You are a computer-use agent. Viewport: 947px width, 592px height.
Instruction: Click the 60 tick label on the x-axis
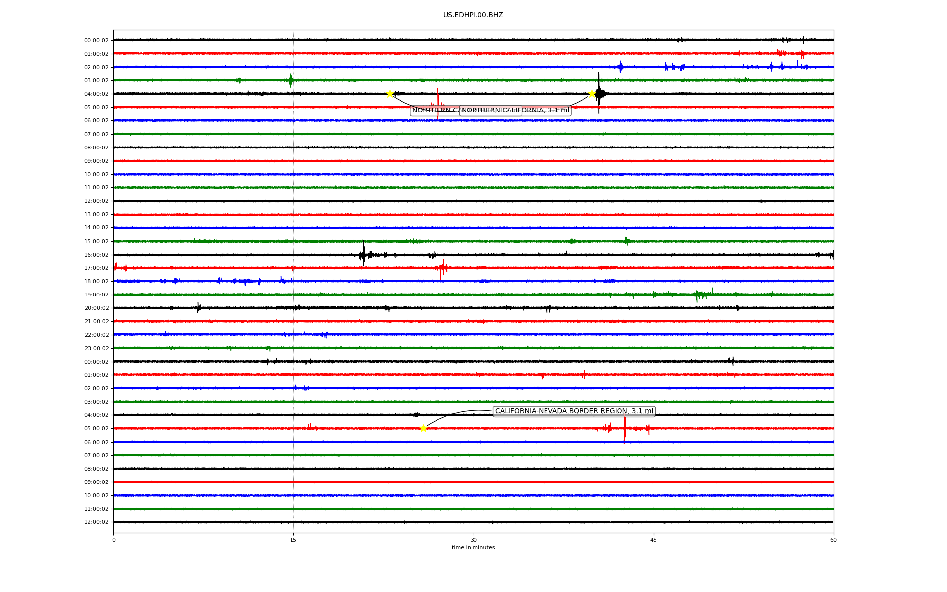pos(833,540)
